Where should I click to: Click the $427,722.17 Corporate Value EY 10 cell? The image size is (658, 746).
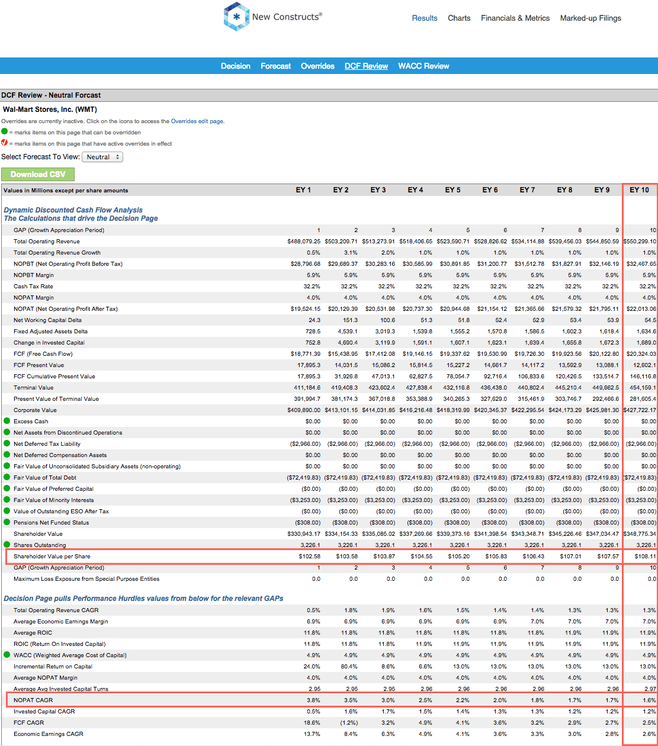point(640,410)
